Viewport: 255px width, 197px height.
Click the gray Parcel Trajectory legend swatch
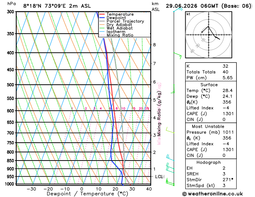102,21
